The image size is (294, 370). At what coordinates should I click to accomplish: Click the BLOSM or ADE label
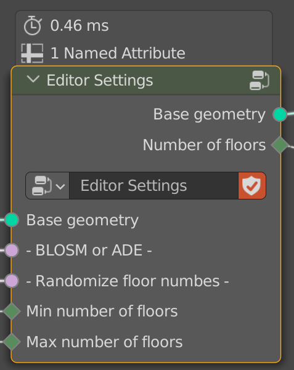pyautogui.click(x=89, y=251)
